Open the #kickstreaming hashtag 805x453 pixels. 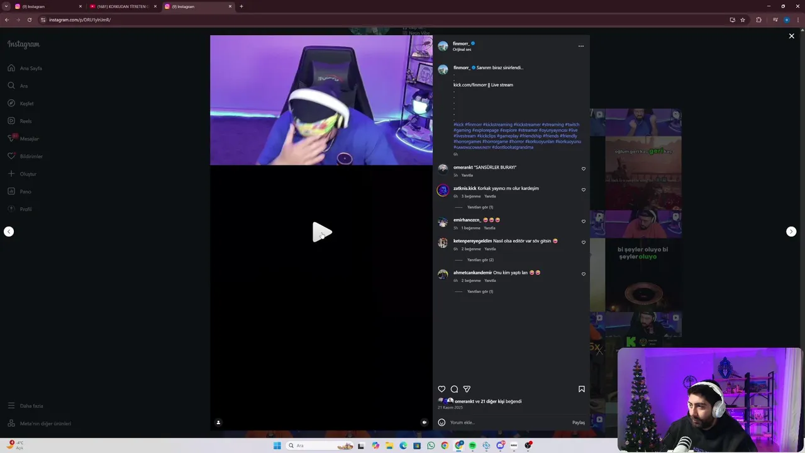point(497,125)
